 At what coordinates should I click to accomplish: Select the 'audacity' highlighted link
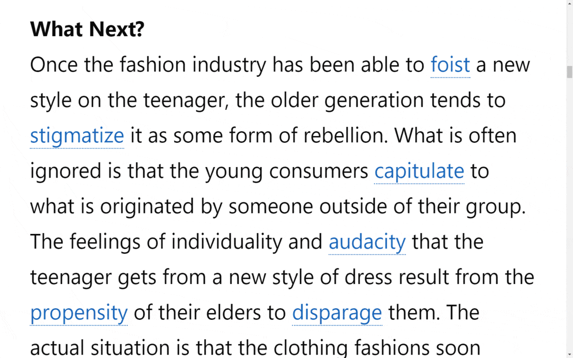[x=367, y=242]
